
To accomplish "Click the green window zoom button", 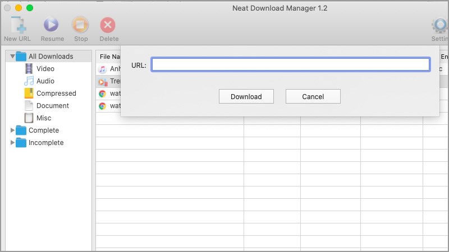I will click(x=30, y=8).
